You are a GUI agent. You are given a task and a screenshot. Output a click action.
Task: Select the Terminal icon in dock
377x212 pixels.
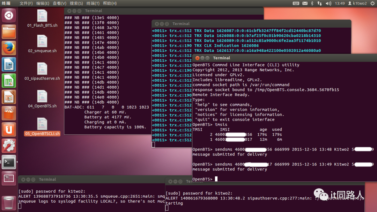pyautogui.click(x=9, y=162)
